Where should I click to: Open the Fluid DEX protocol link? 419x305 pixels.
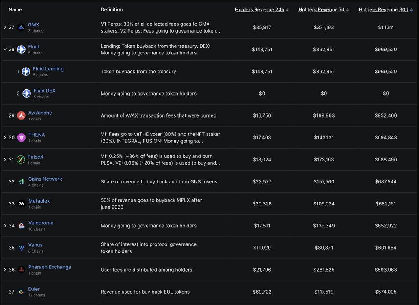[x=44, y=91]
